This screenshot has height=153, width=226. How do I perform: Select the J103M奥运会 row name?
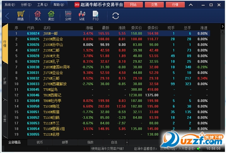pos(53,39)
